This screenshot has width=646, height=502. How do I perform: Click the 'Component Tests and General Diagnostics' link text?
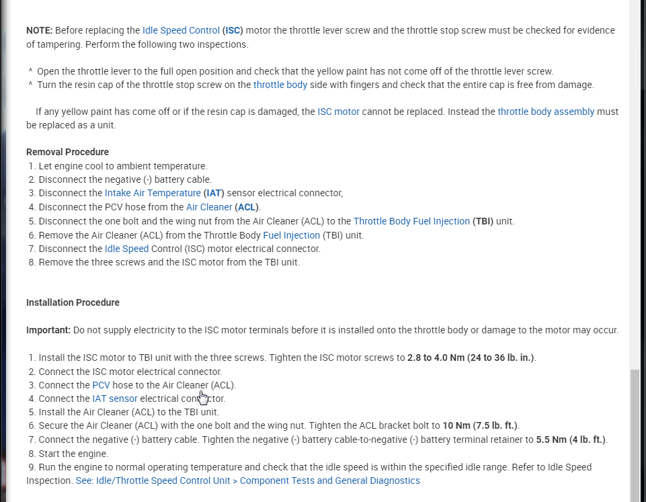(329, 480)
